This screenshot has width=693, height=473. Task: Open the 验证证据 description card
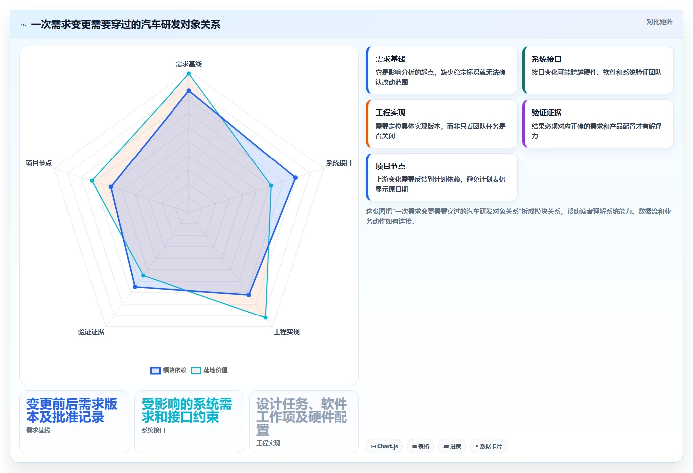[x=598, y=124]
